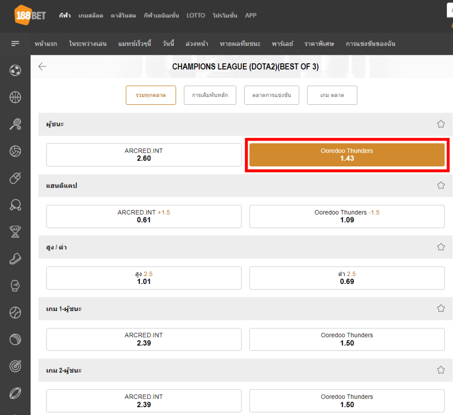This screenshot has height=415, width=453.
Task: Pick Ooredoo Thunders for เกม 1 winner
Action: (x=347, y=339)
